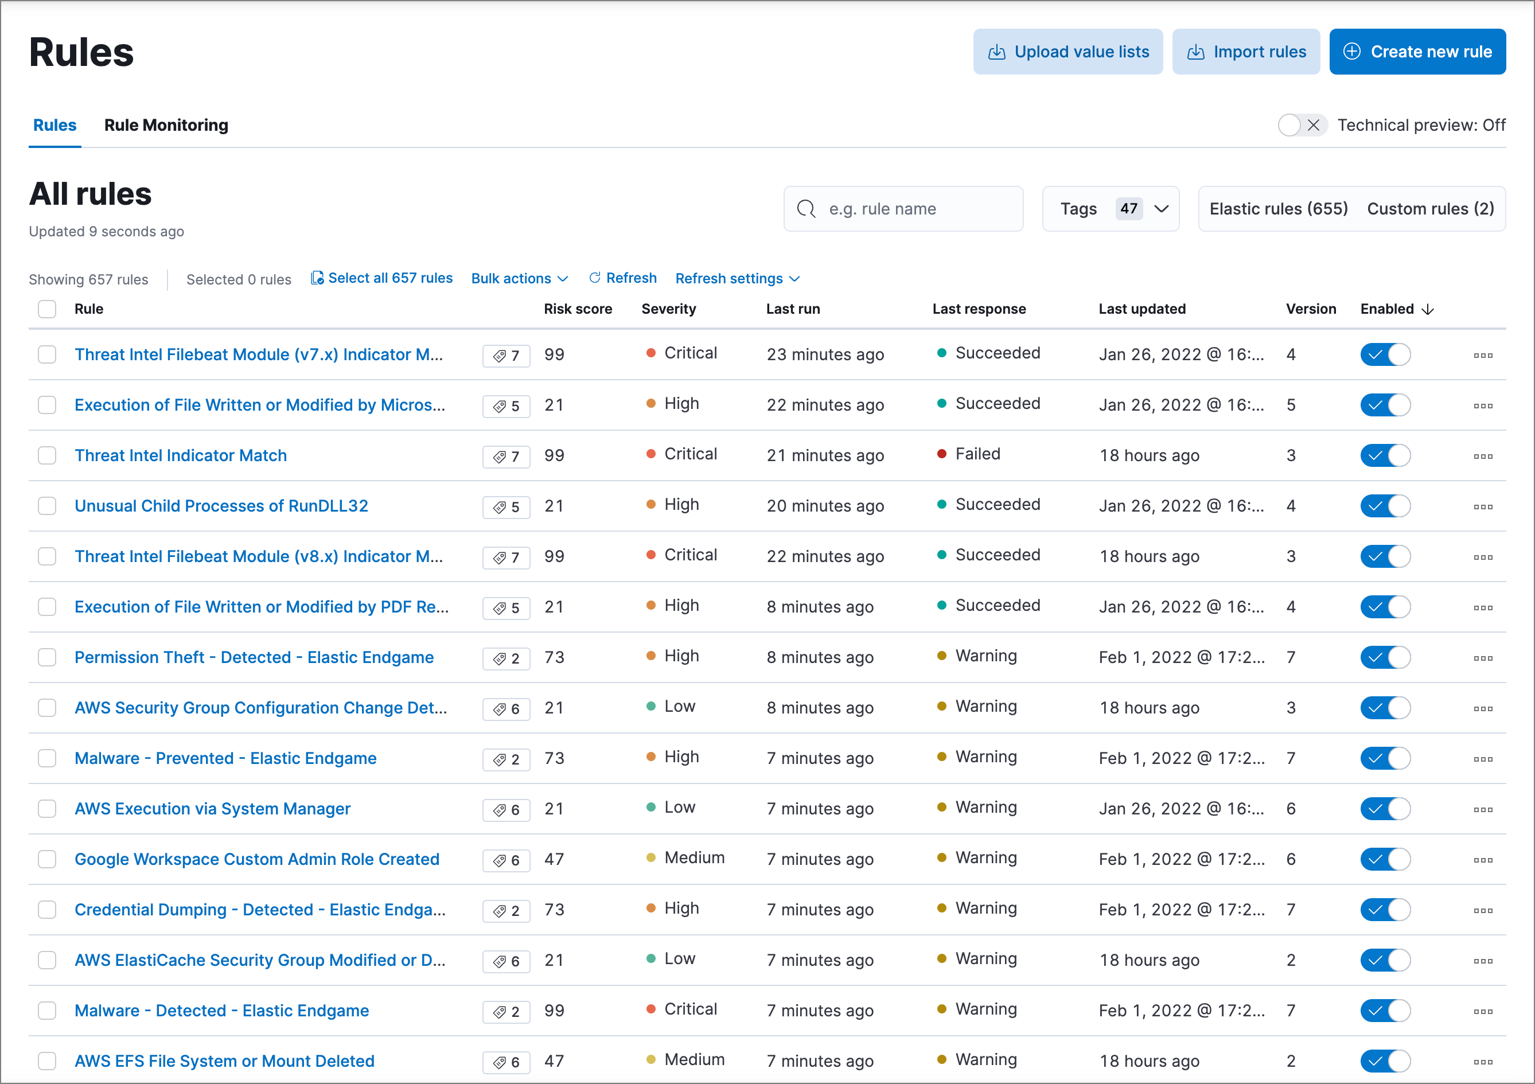Switch to the Rule Monitoring tab
Screen dimensions: 1535x1084
(166, 125)
